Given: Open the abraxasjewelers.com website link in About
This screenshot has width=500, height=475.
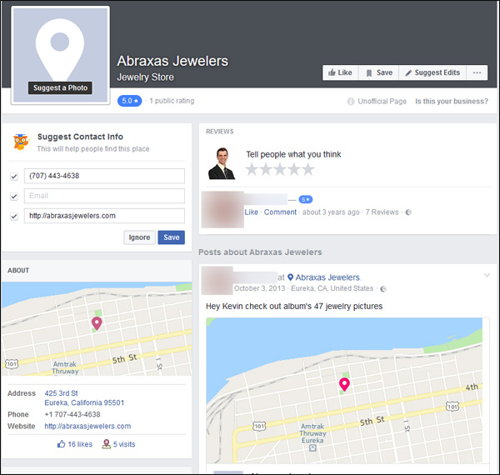Looking at the screenshot, I should (x=87, y=426).
